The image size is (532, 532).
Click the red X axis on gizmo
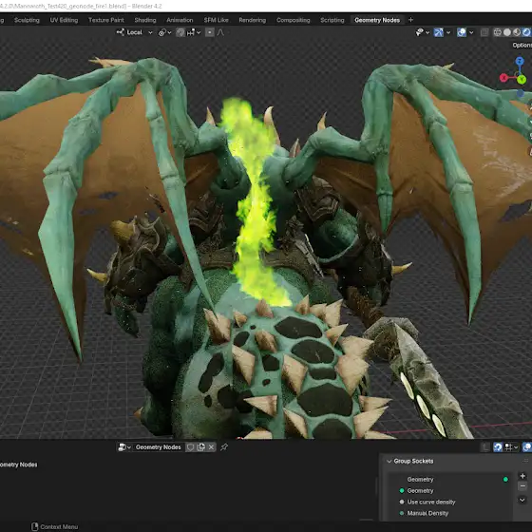pyautogui.click(x=503, y=78)
